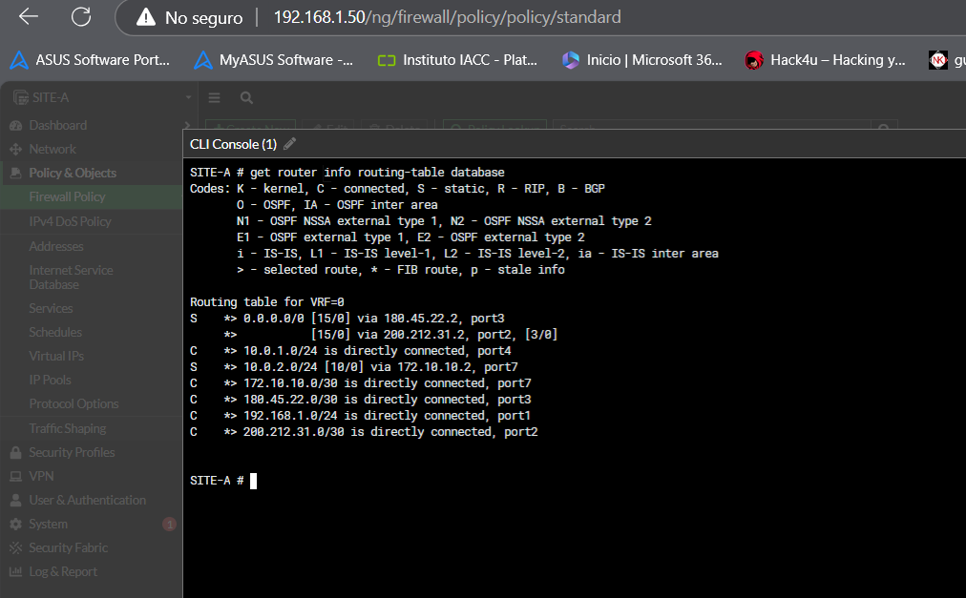Reload the page with browser refresh button

click(x=81, y=17)
